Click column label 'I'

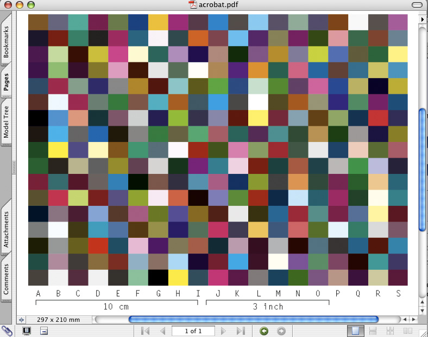click(198, 294)
